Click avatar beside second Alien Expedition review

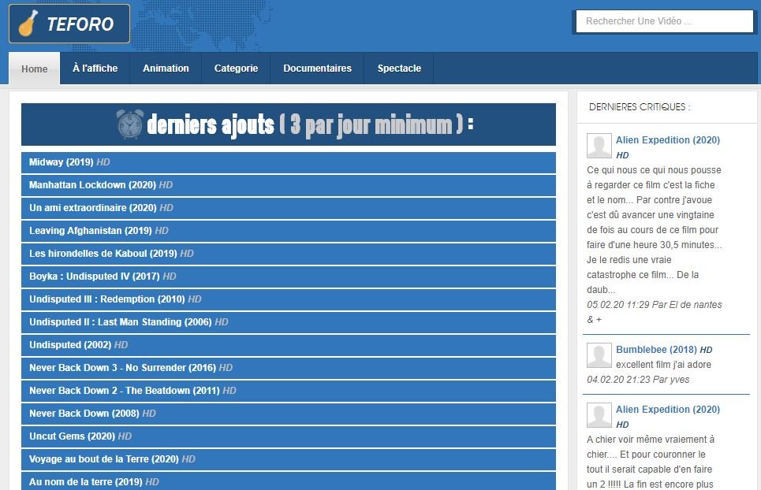(599, 415)
